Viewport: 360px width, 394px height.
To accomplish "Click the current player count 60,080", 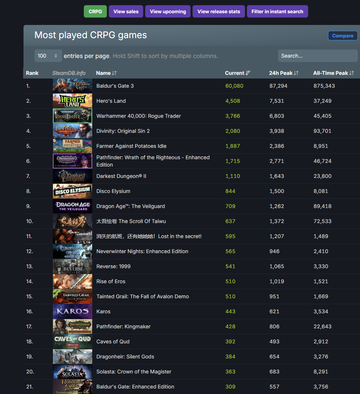I will pyautogui.click(x=234, y=86).
